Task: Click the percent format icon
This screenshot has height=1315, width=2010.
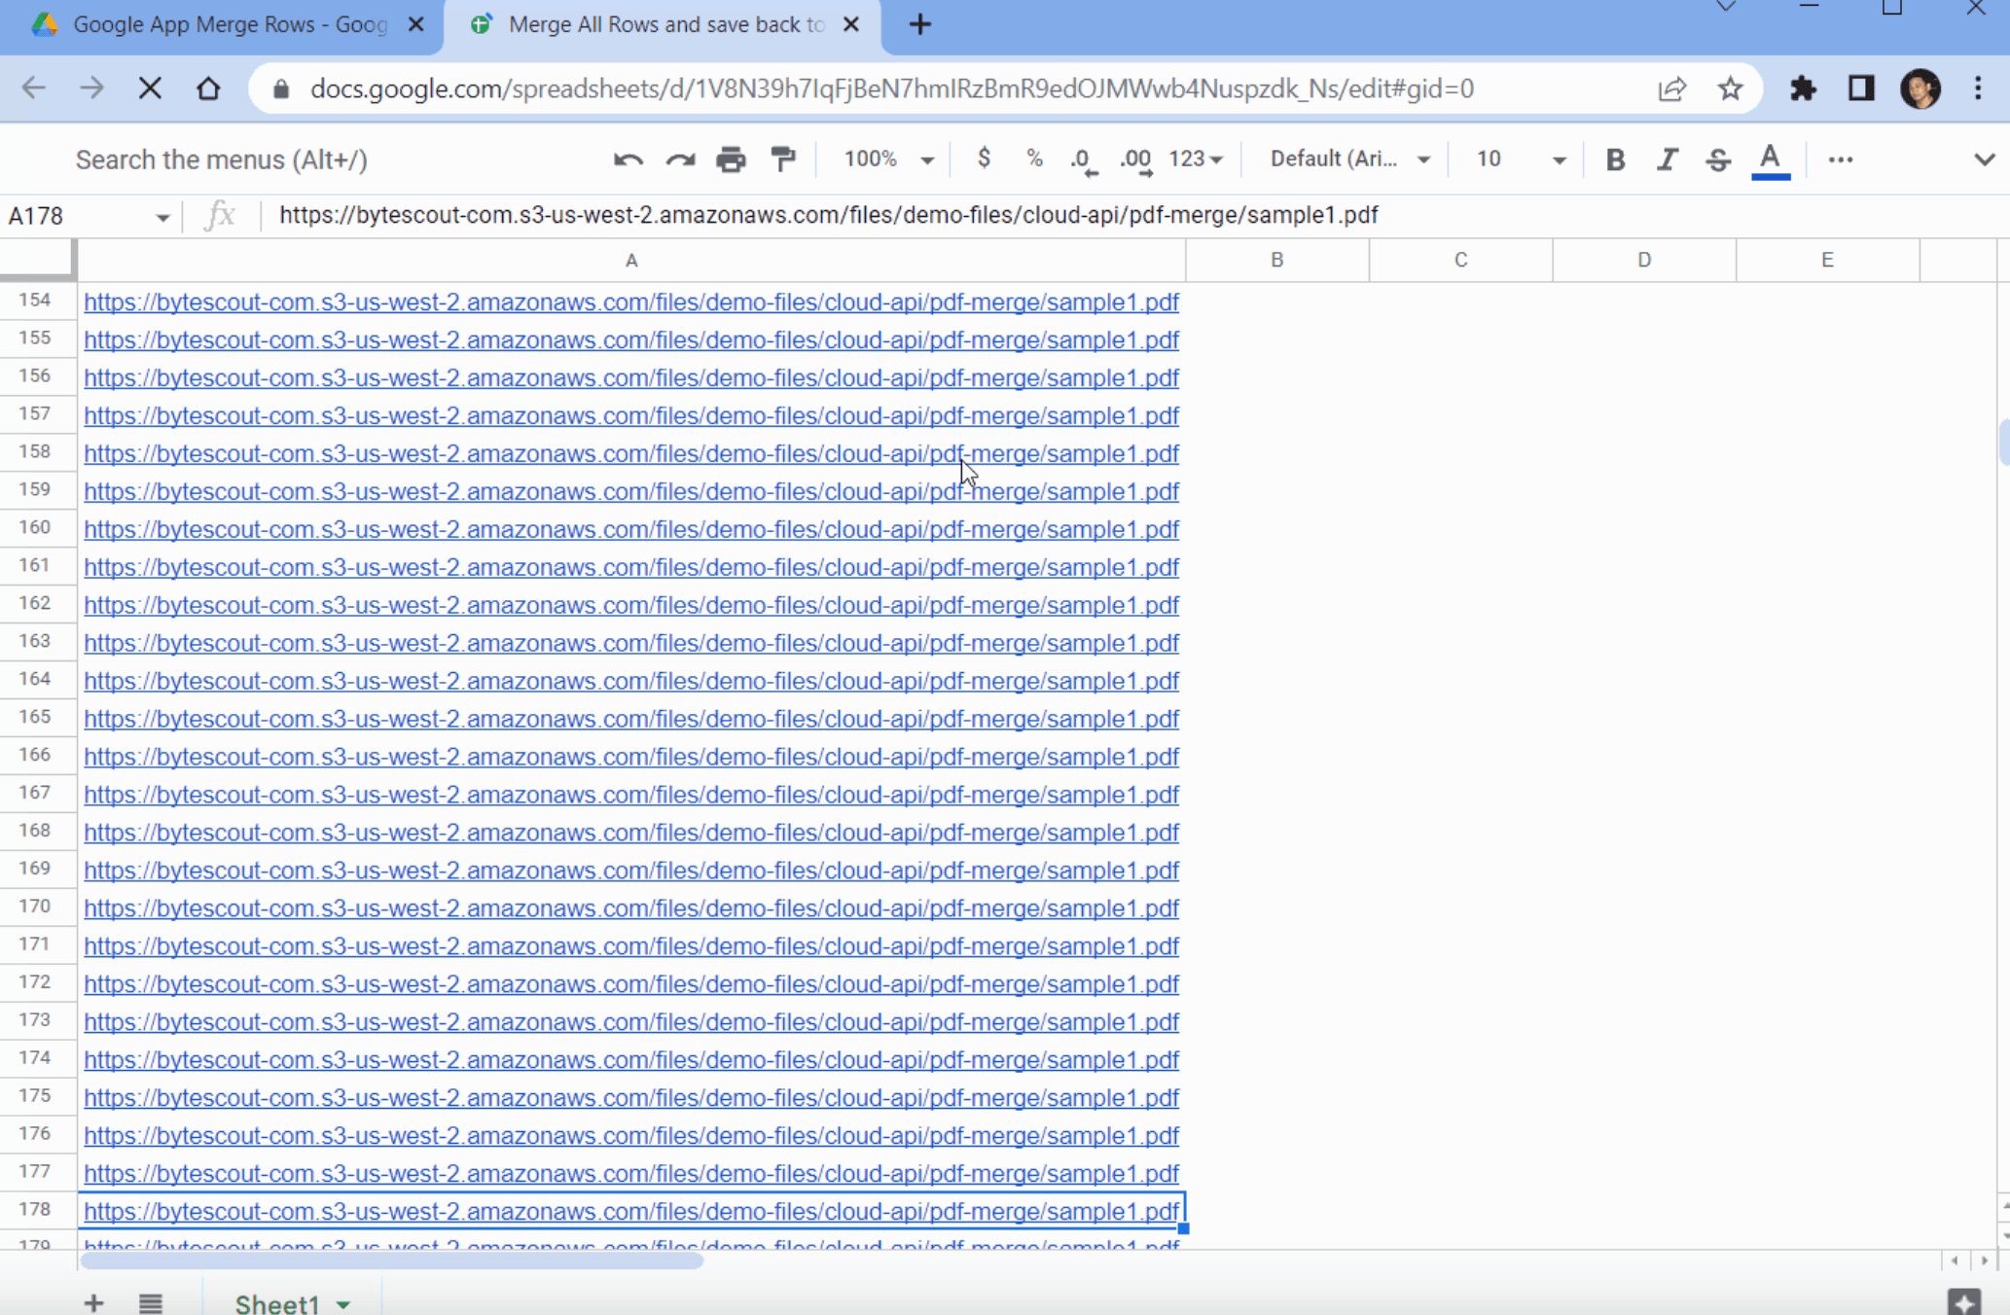Action: click(1034, 160)
